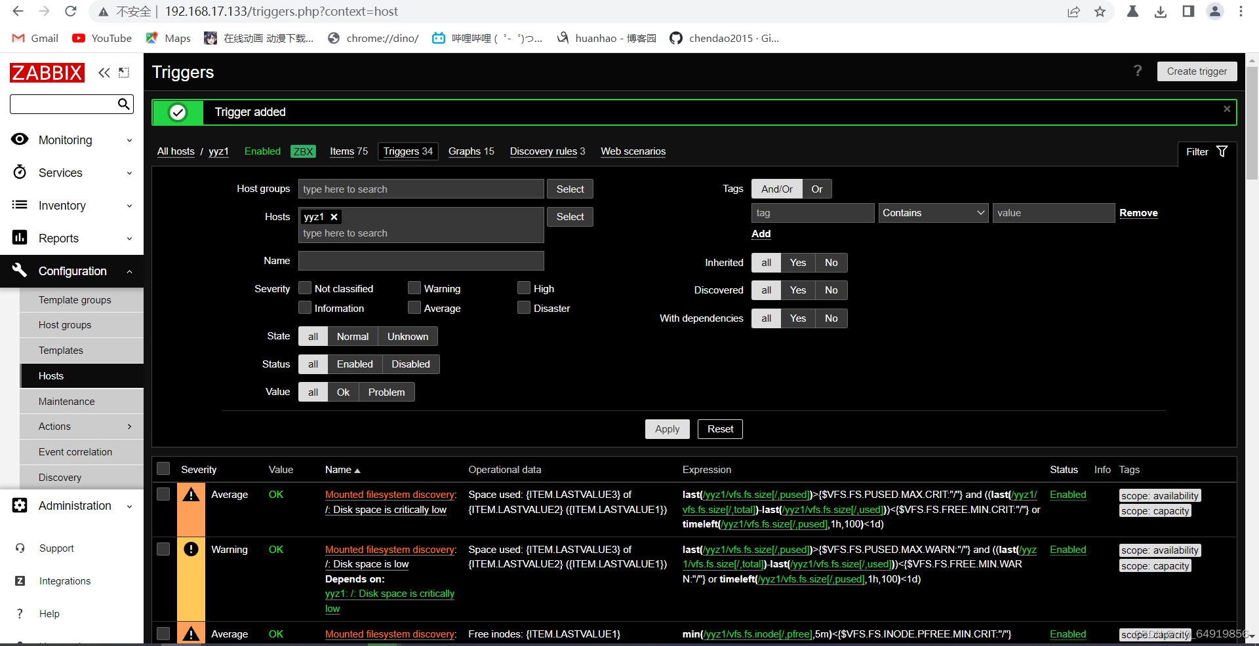The image size is (1259, 646).
Task: Bookmark this page with star icon
Action: click(x=1100, y=11)
